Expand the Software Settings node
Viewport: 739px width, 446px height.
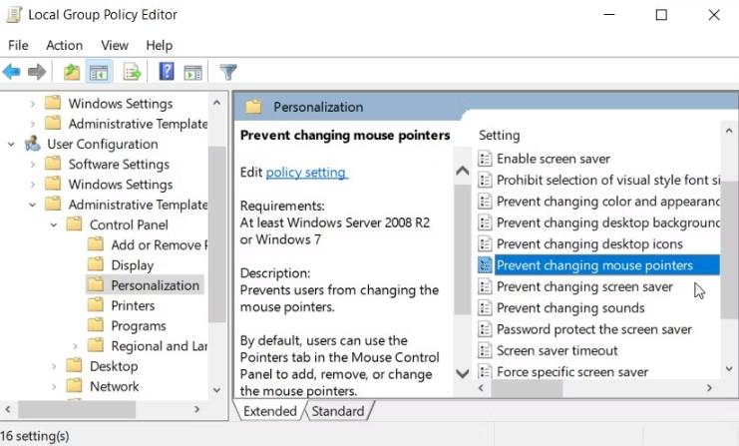point(32,164)
